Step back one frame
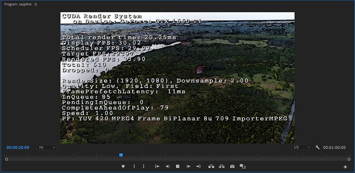 tap(167, 166)
